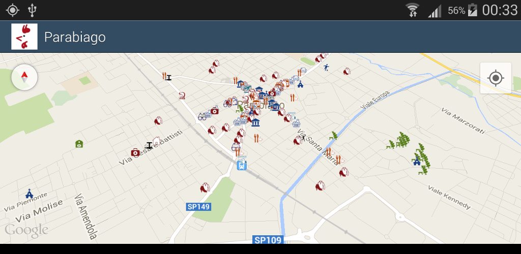Open leftmost eyeglasses marker beside basket
Viewport: 521px width, 254px height.
[202, 116]
